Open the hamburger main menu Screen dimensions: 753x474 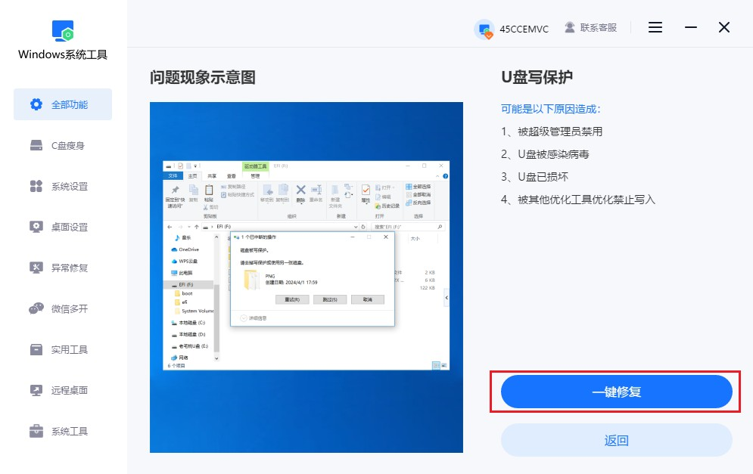pos(654,27)
